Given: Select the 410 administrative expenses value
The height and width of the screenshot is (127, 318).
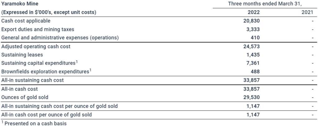Looking at the screenshot, I should click(x=256, y=38).
